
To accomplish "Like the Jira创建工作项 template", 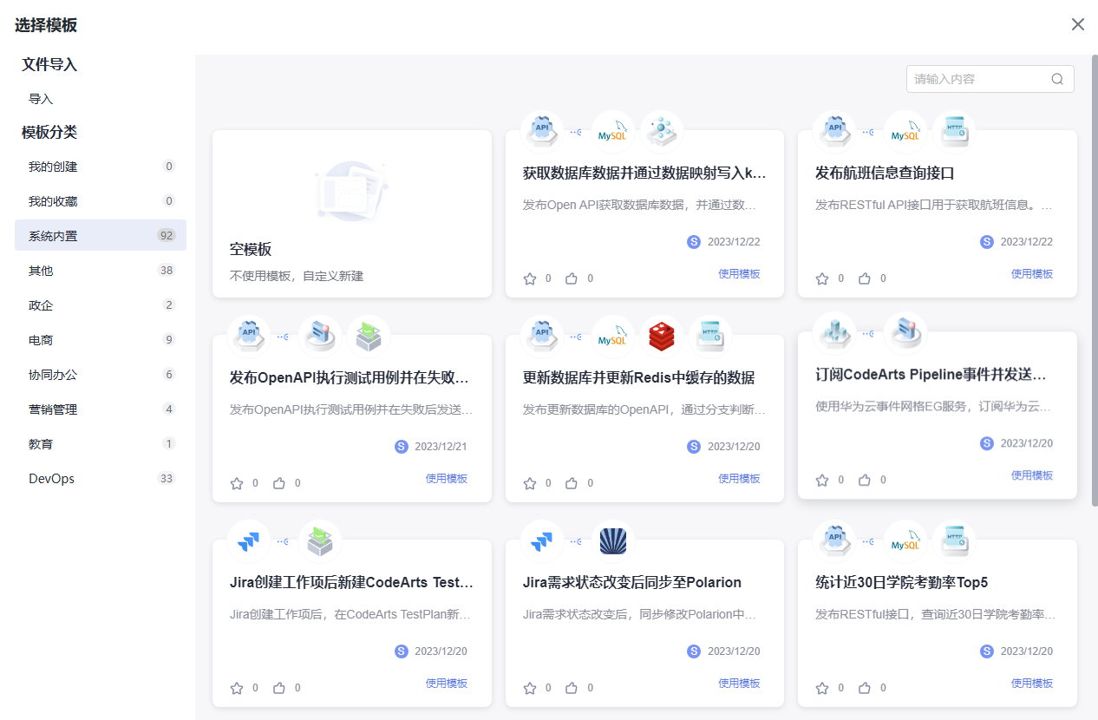I will coord(279,688).
